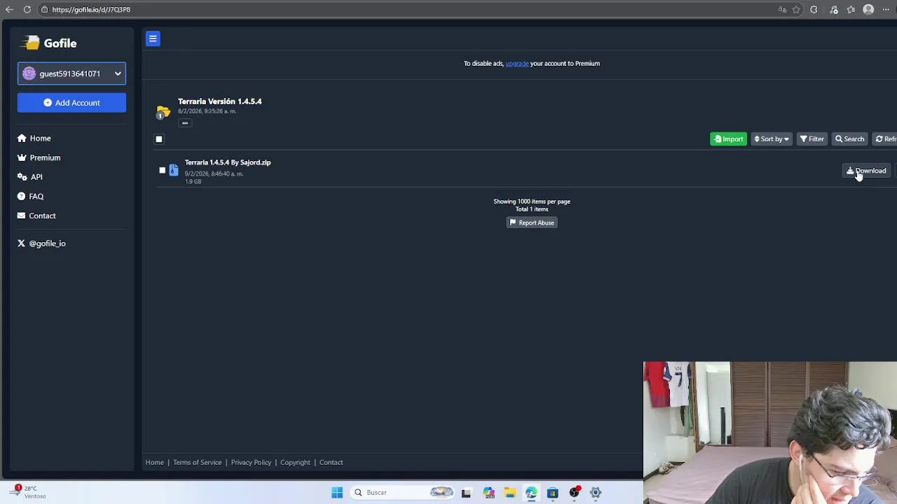897x504 pixels.
Task: Open footer Contact link
Action: [331, 463]
